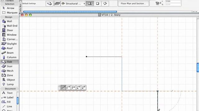
Task: Select the Skylight tool
Action: click(x=10, y=44)
